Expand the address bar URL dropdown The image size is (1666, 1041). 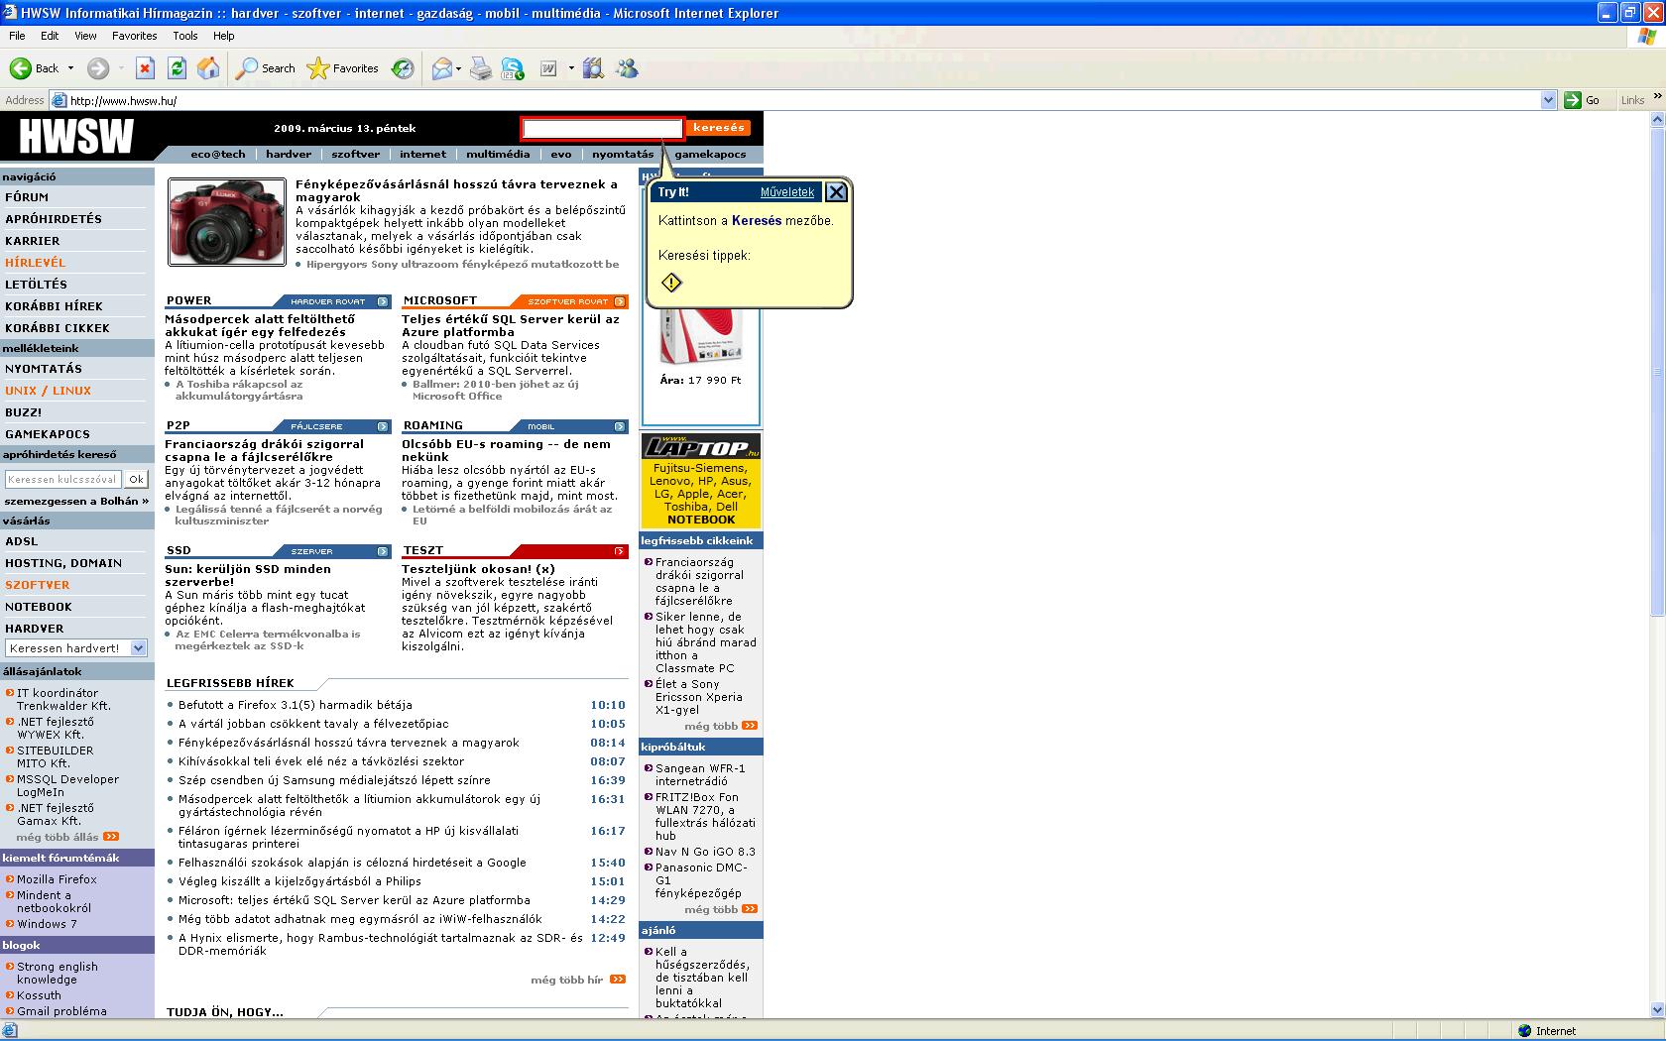[x=1549, y=100]
